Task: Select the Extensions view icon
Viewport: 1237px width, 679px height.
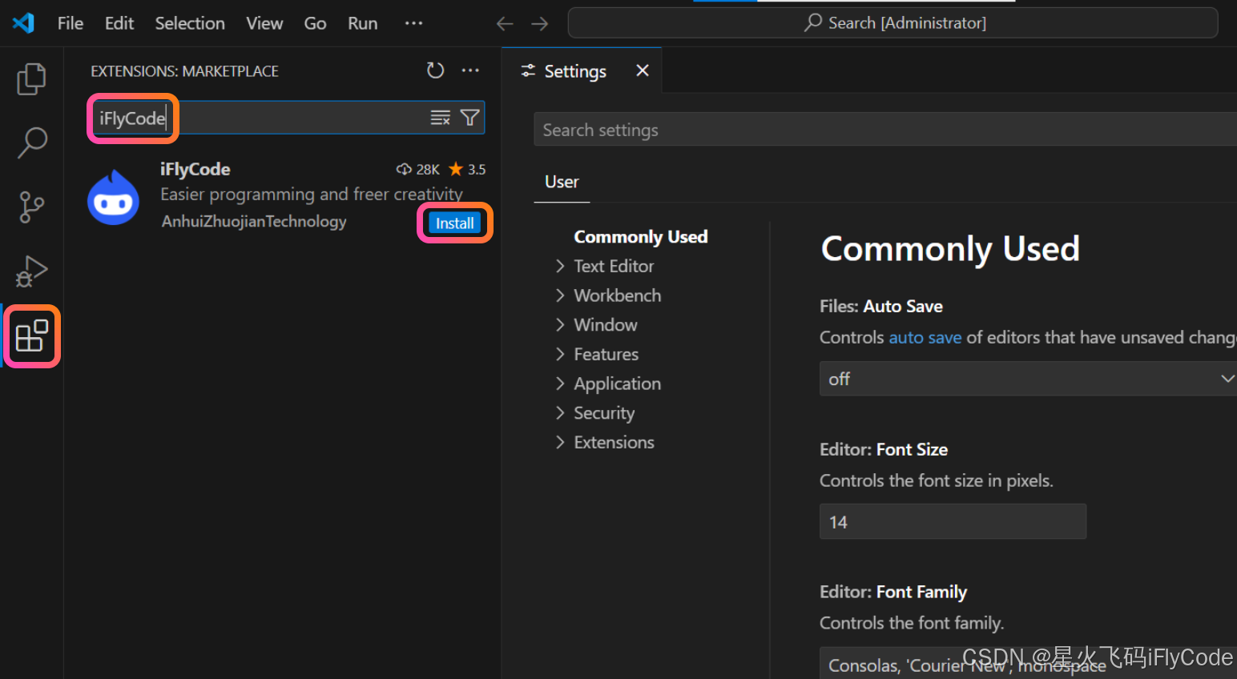Action: coord(32,336)
